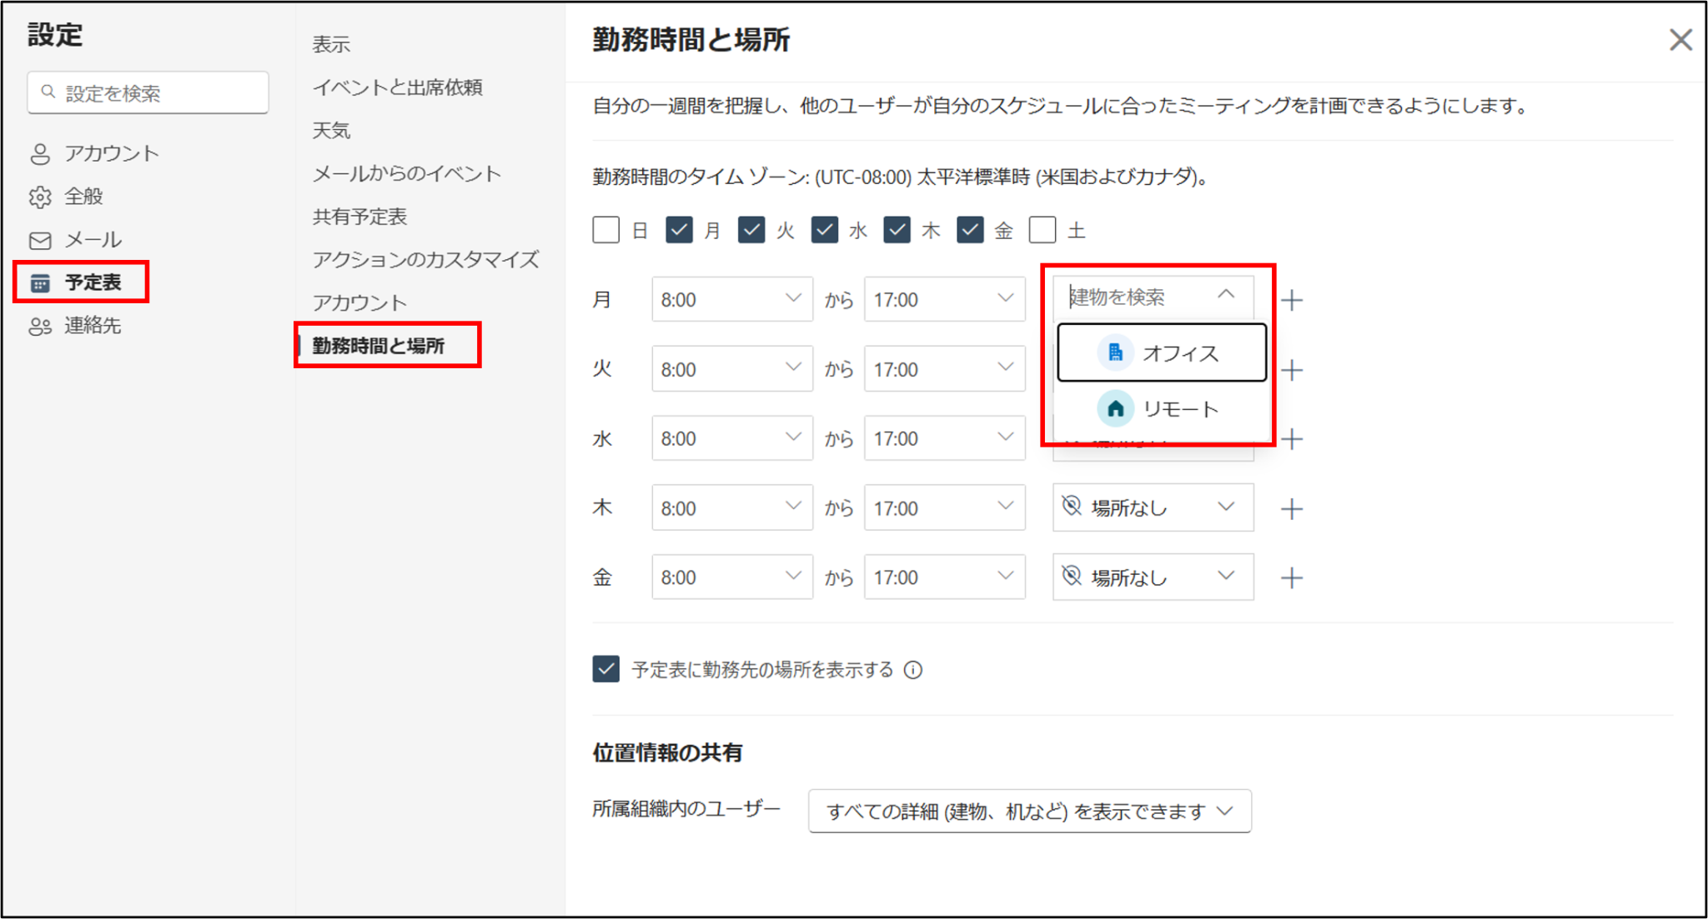The width and height of the screenshot is (1708, 919).
Task: Open 連絡先 using the contacts icon
Action: pos(39,327)
